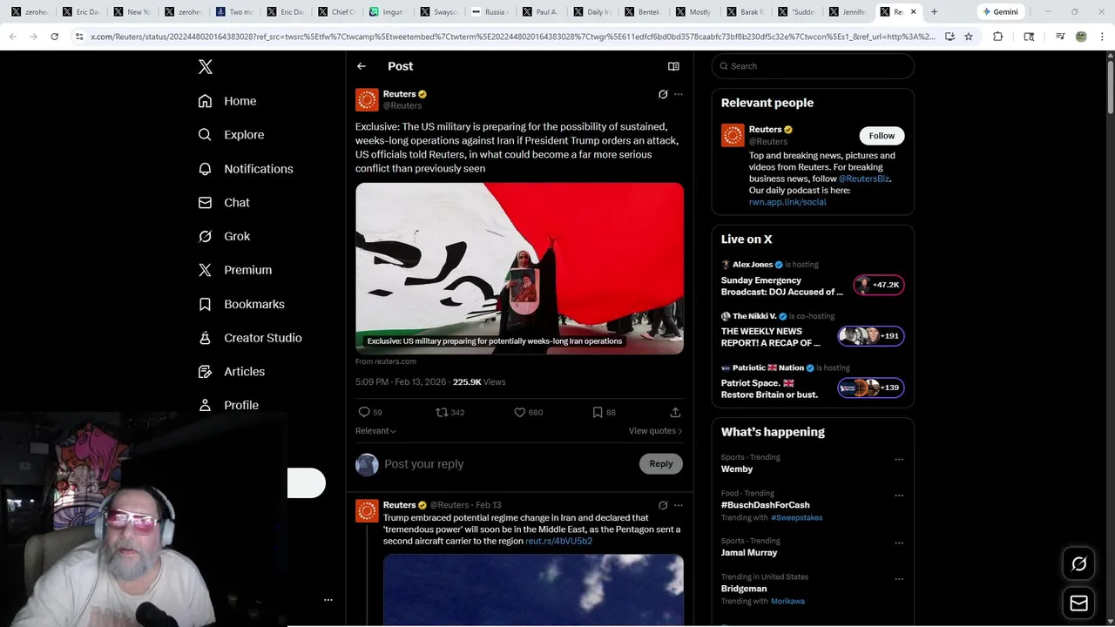Switch to the Daily In browser tab
This screenshot has height=627, width=1115.
pos(591,12)
